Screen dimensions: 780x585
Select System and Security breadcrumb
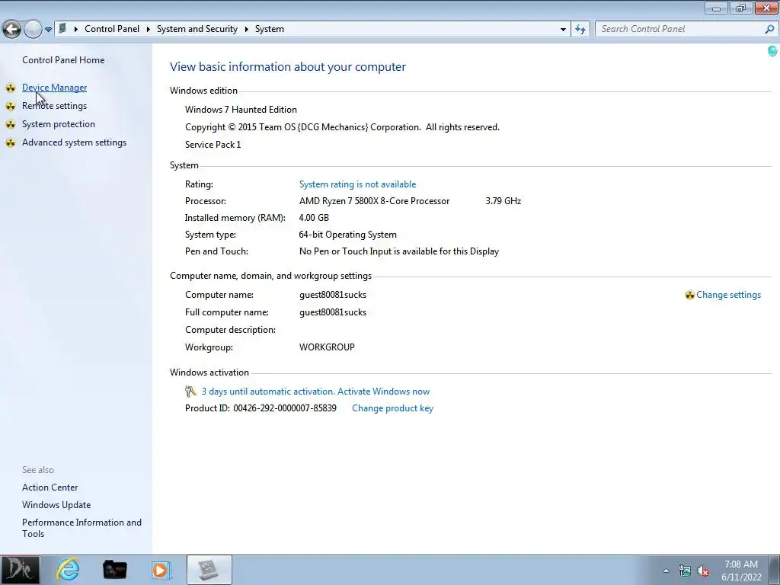[197, 29]
